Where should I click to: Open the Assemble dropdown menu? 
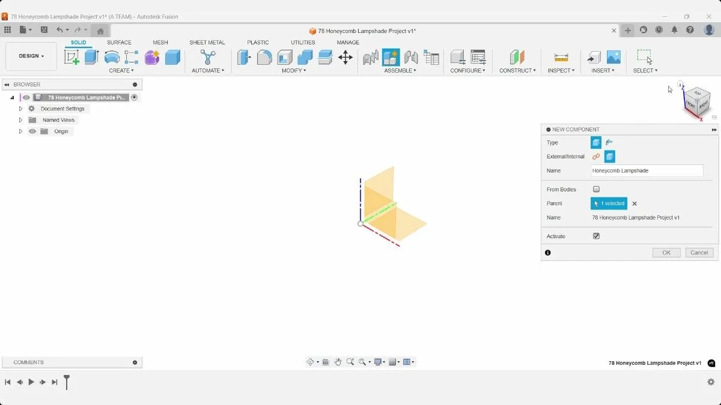[400, 71]
